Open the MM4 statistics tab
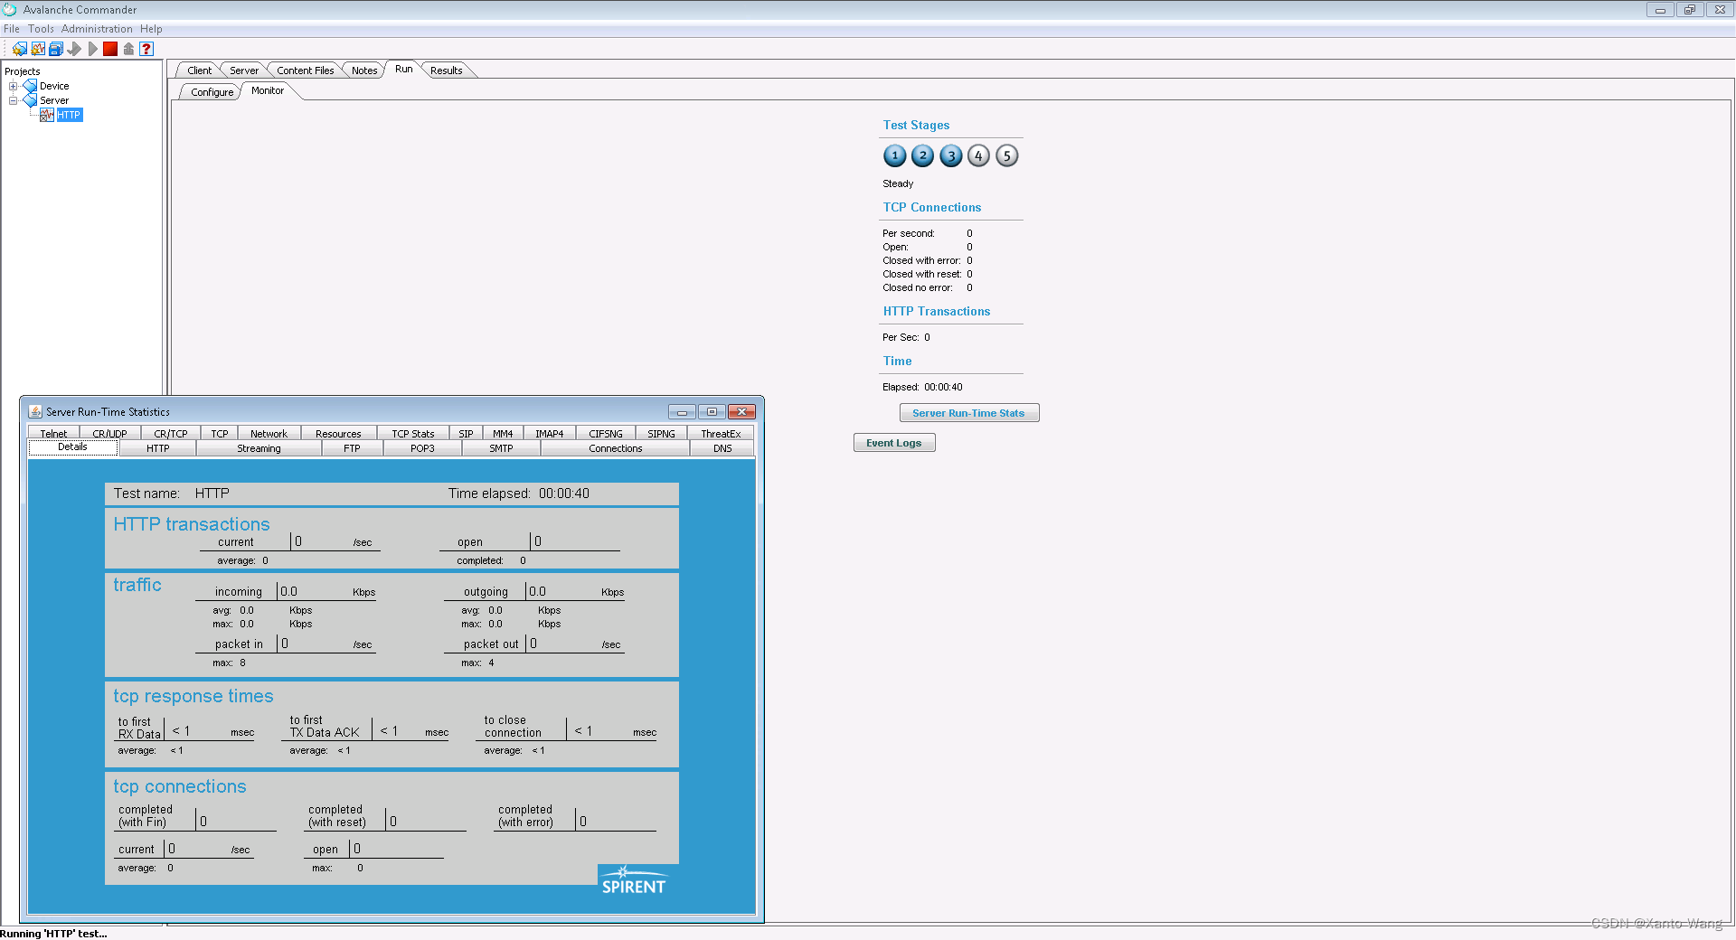The height and width of the screenshot is (940, 1736). click(503, 434)
